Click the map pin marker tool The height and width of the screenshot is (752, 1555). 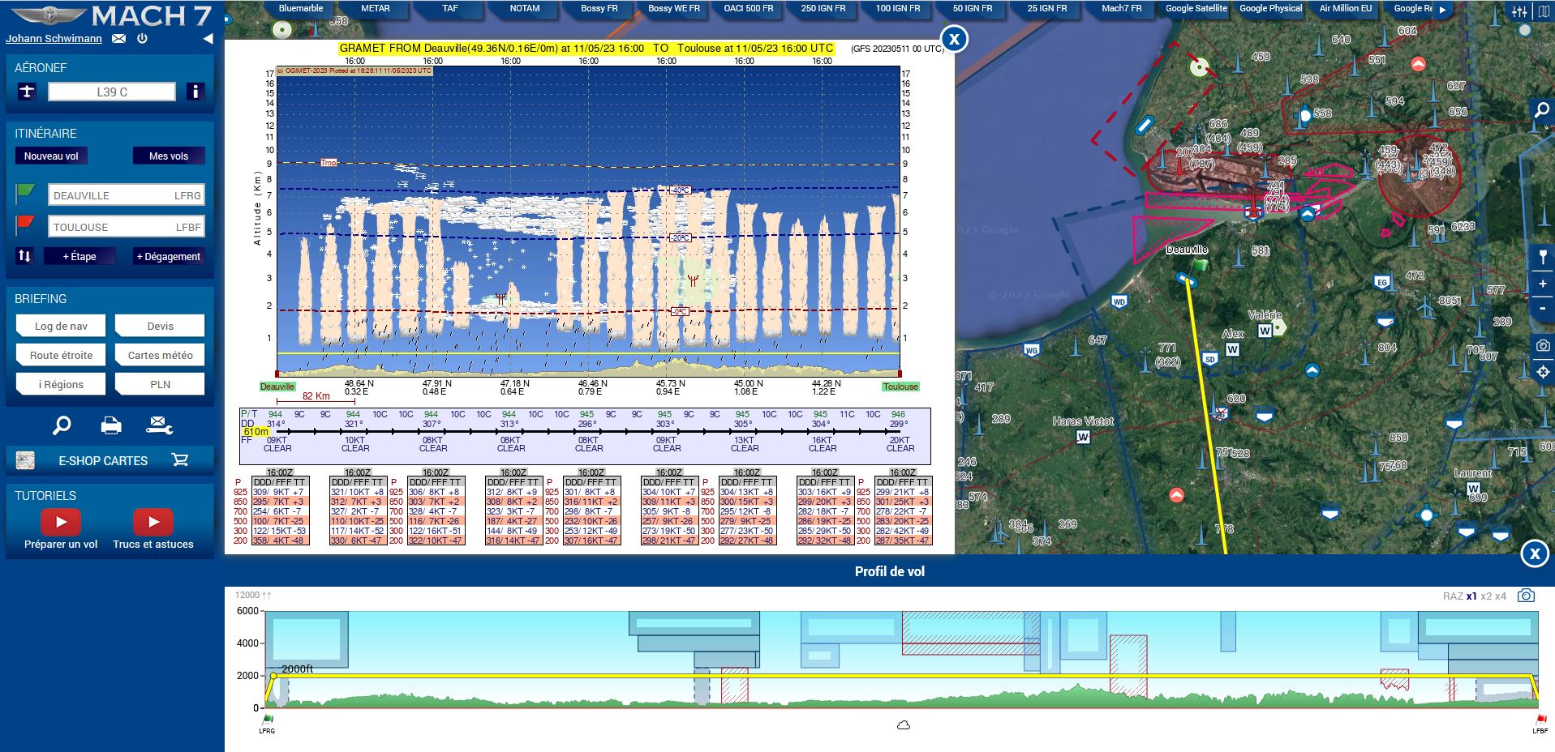pyautogui.click(x=1542, y=257)
